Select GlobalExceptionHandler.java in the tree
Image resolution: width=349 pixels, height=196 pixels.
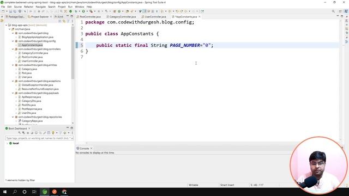coord(37,85)
